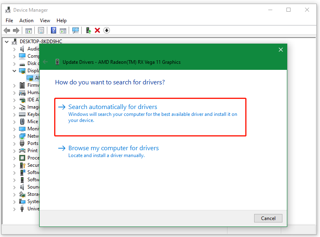The image size is (320, 237).
Task: Minimize the Device Manager window
Action: click(270, 10)
